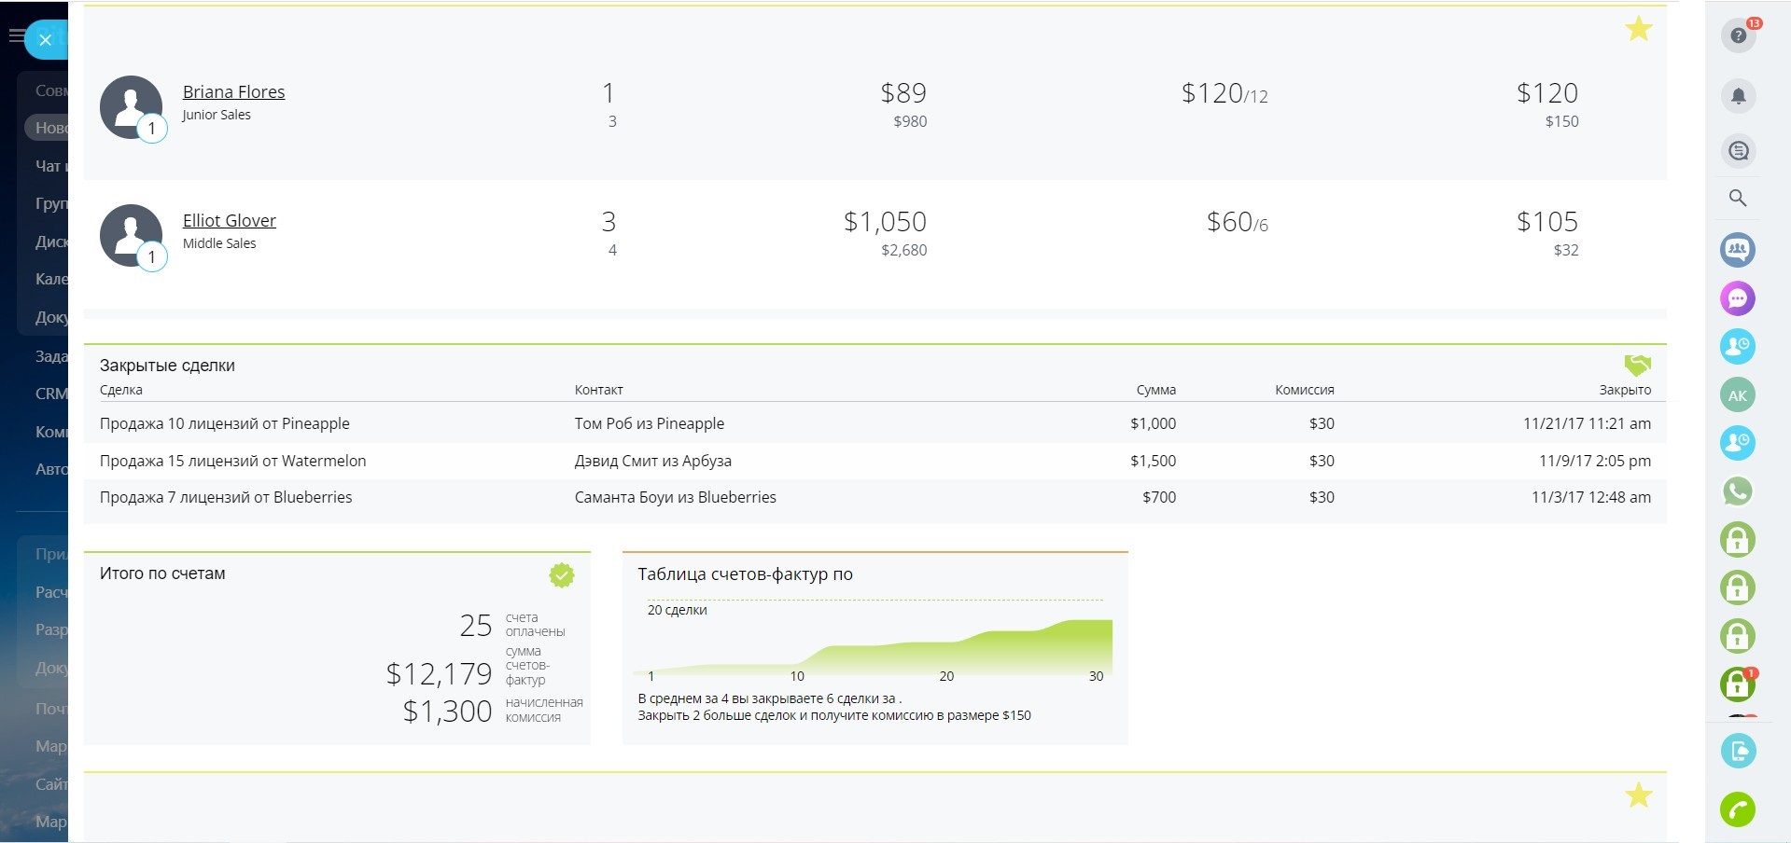Open the purple chat bubble icon
The image size is (1791, 843).
[1738, 298]
